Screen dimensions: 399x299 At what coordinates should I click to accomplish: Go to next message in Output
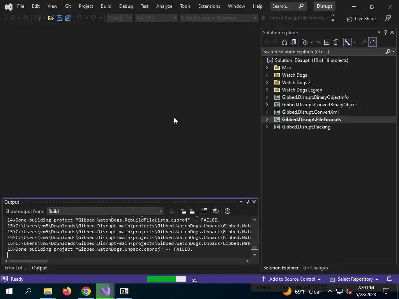[192, 211]
